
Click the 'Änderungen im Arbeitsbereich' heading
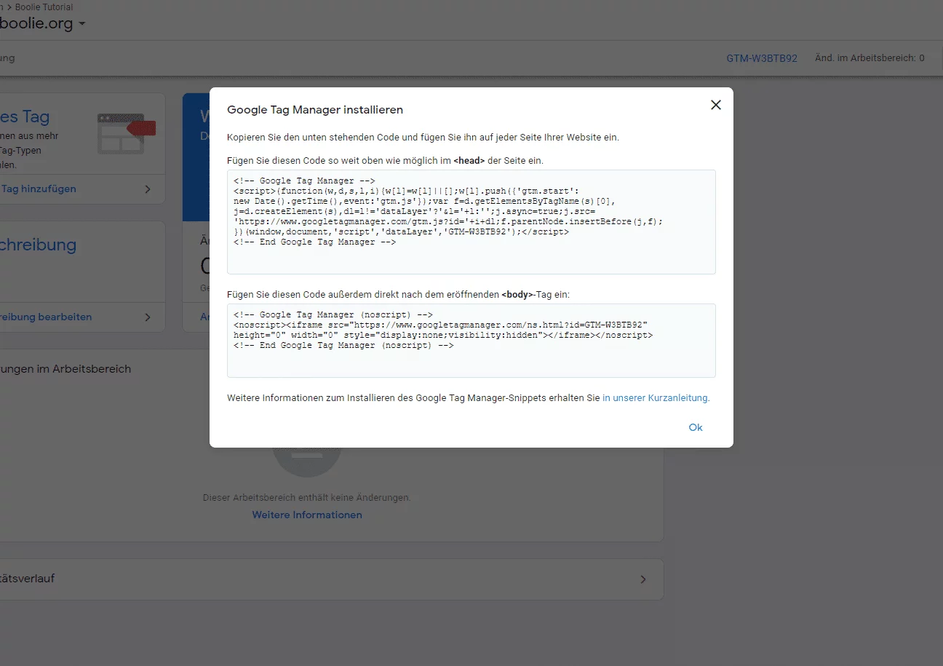pos(65,369)
